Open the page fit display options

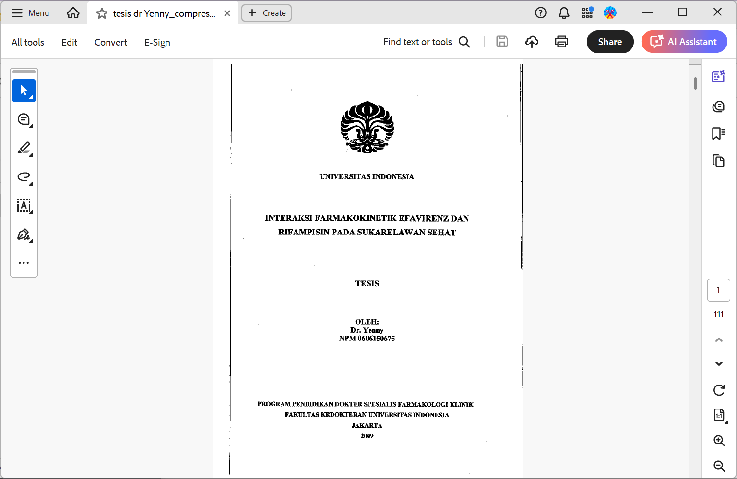(x=719, y=415)
